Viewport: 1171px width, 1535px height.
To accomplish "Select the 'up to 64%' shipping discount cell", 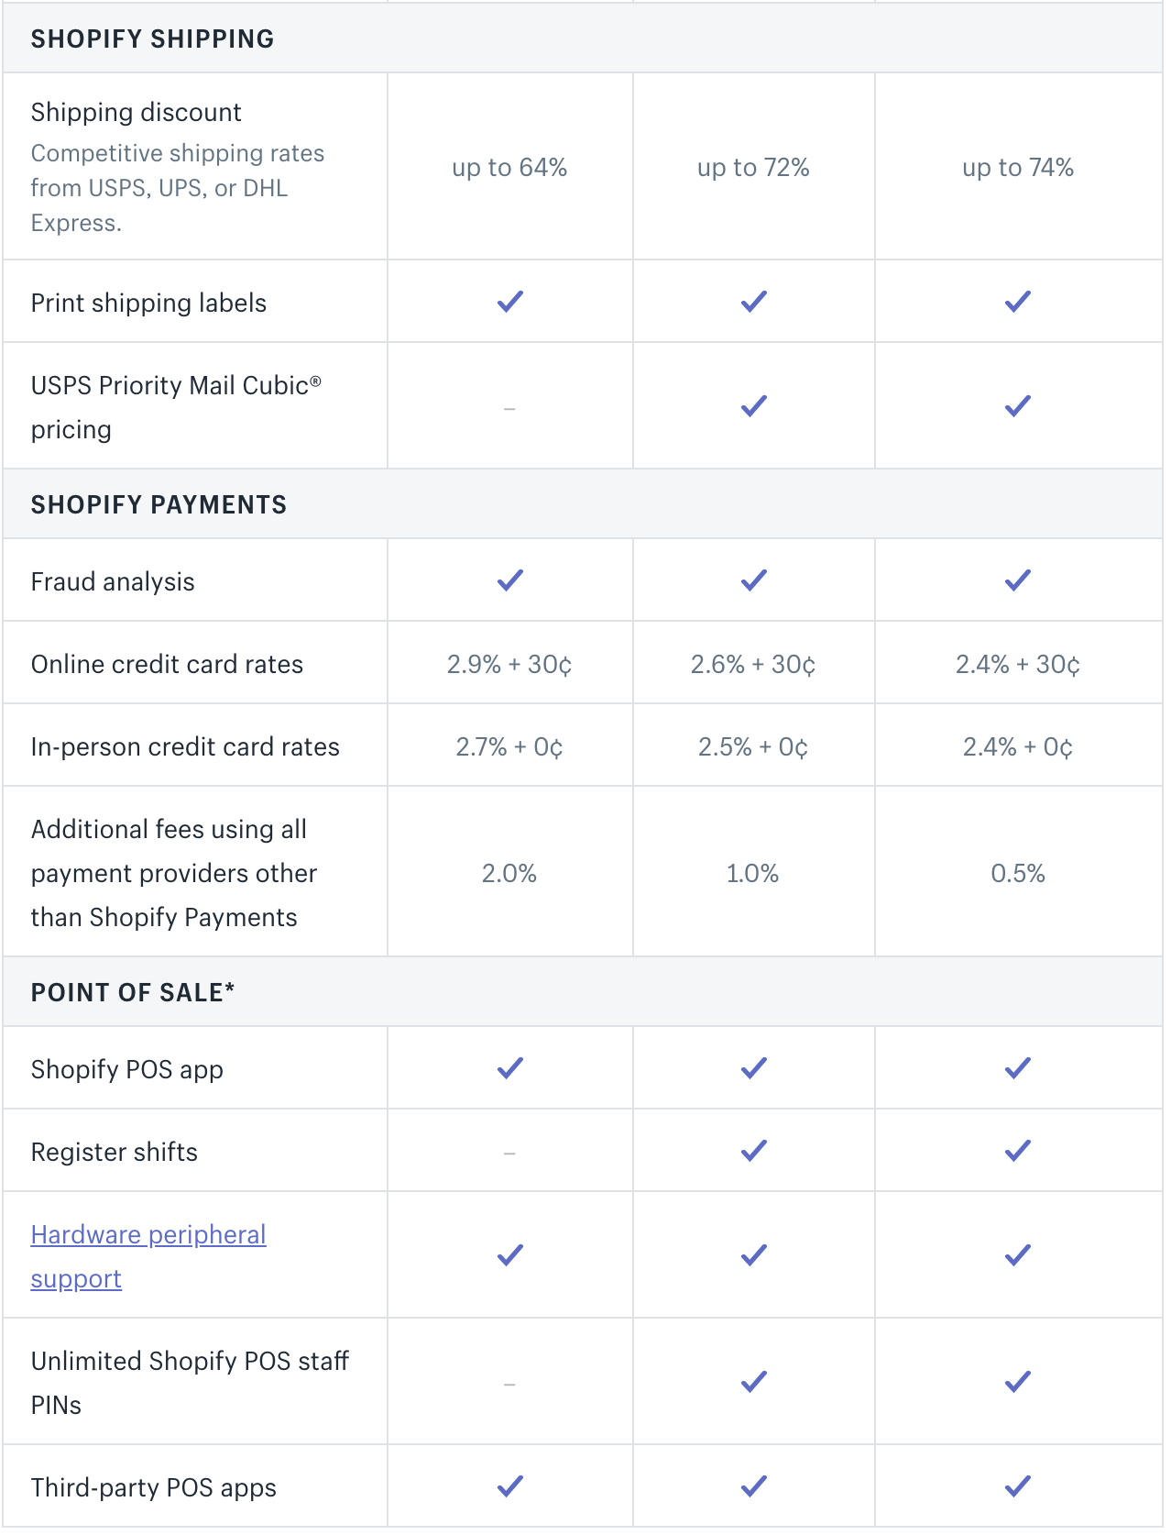I will coord(509,168).
